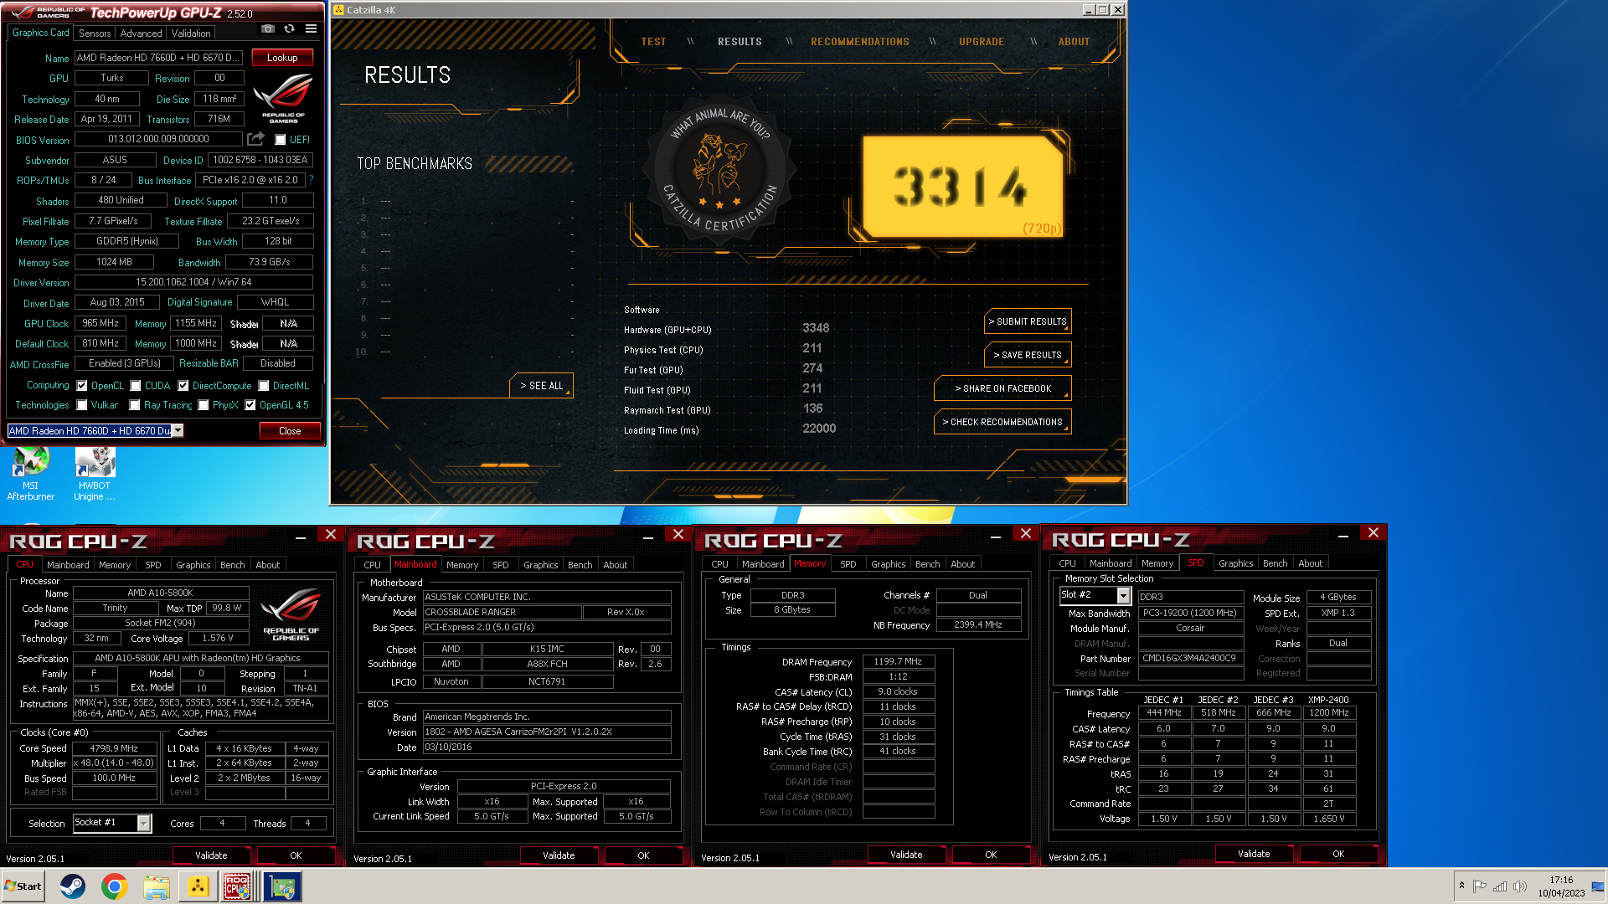Open the GPU-Z hamburger menu
1608x904 pixels.
pyautogui.click(x=311, y=28)
